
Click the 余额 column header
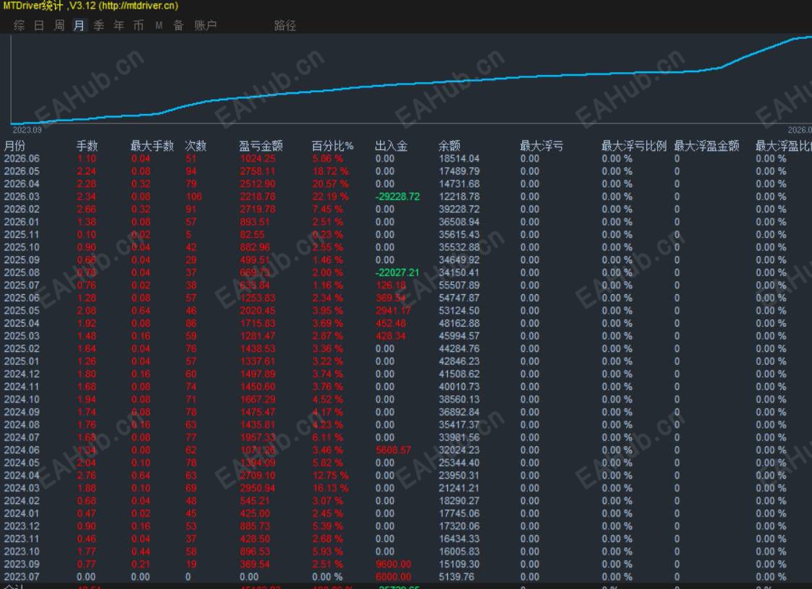point(449,146)
